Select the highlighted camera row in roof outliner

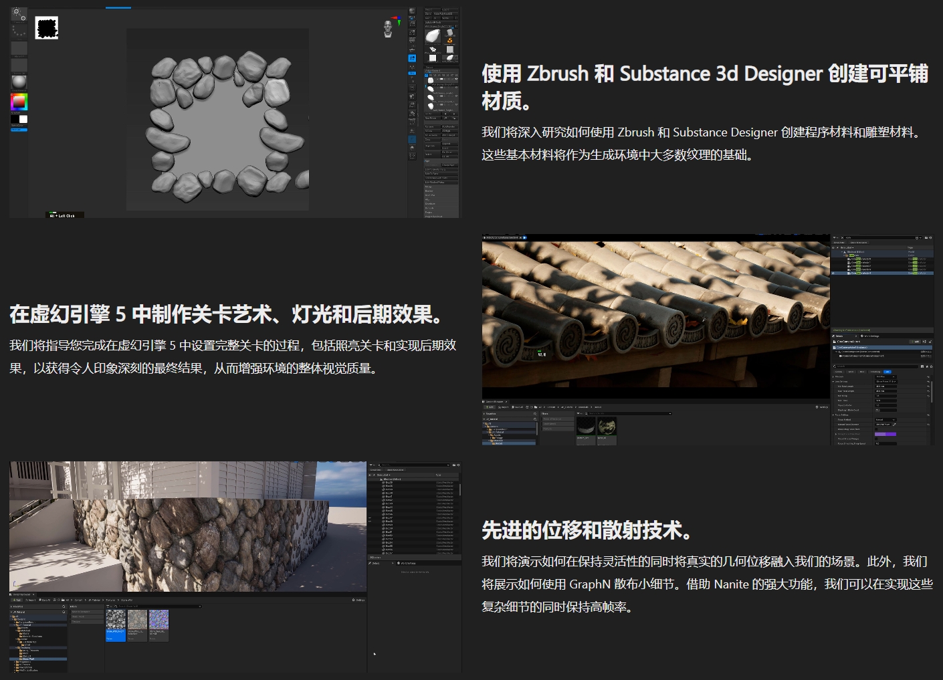[881, 273]
